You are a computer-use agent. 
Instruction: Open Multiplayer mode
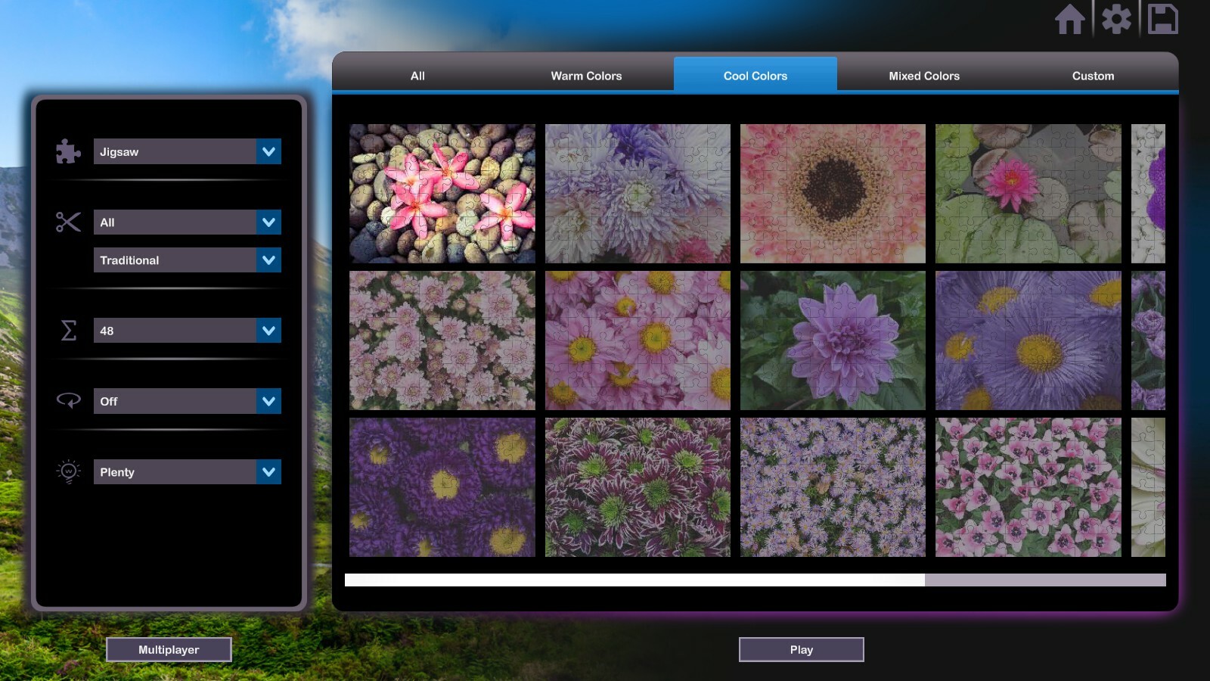169,648
